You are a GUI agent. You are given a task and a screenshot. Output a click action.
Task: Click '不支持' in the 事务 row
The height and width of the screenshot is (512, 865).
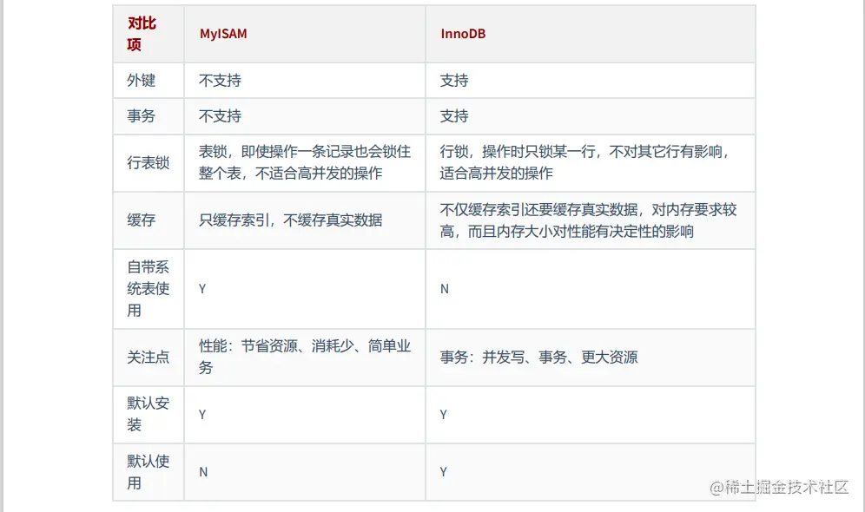220,115
